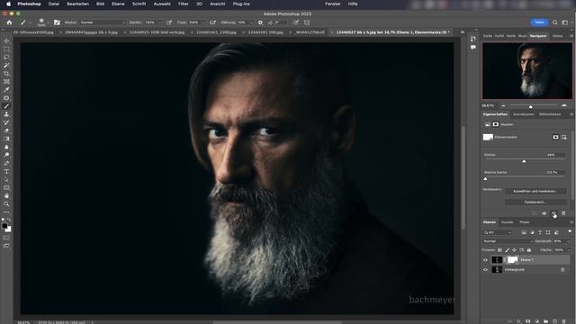Open layer blend mode Normal dropdown
Image resolution: width=576 pixels, height=324 pixels.
click(x=508, y=241)
